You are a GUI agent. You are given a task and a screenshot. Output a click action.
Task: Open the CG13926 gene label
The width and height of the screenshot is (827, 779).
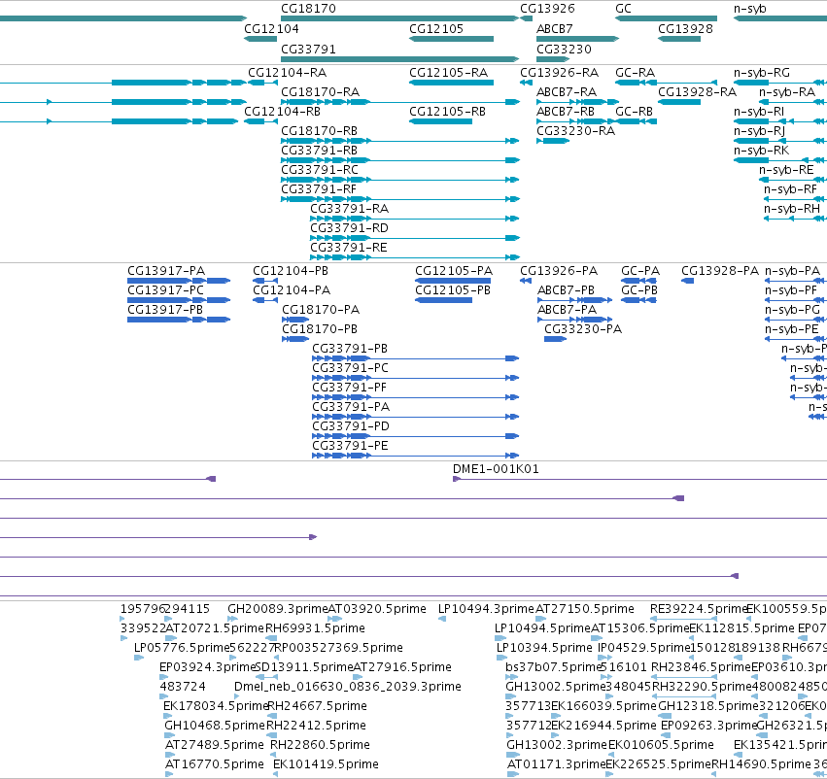click(x=547, y=9)
